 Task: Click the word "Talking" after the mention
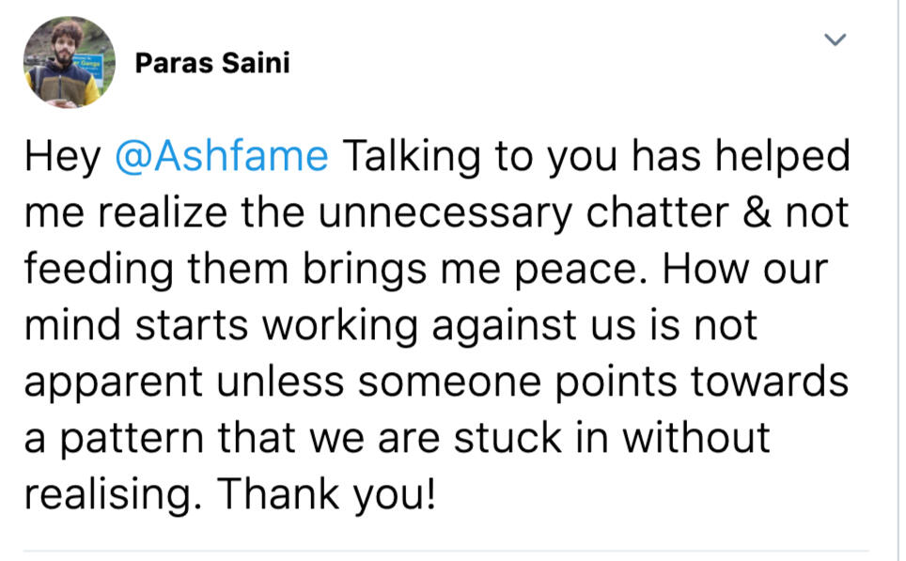(x=411, y=157)
